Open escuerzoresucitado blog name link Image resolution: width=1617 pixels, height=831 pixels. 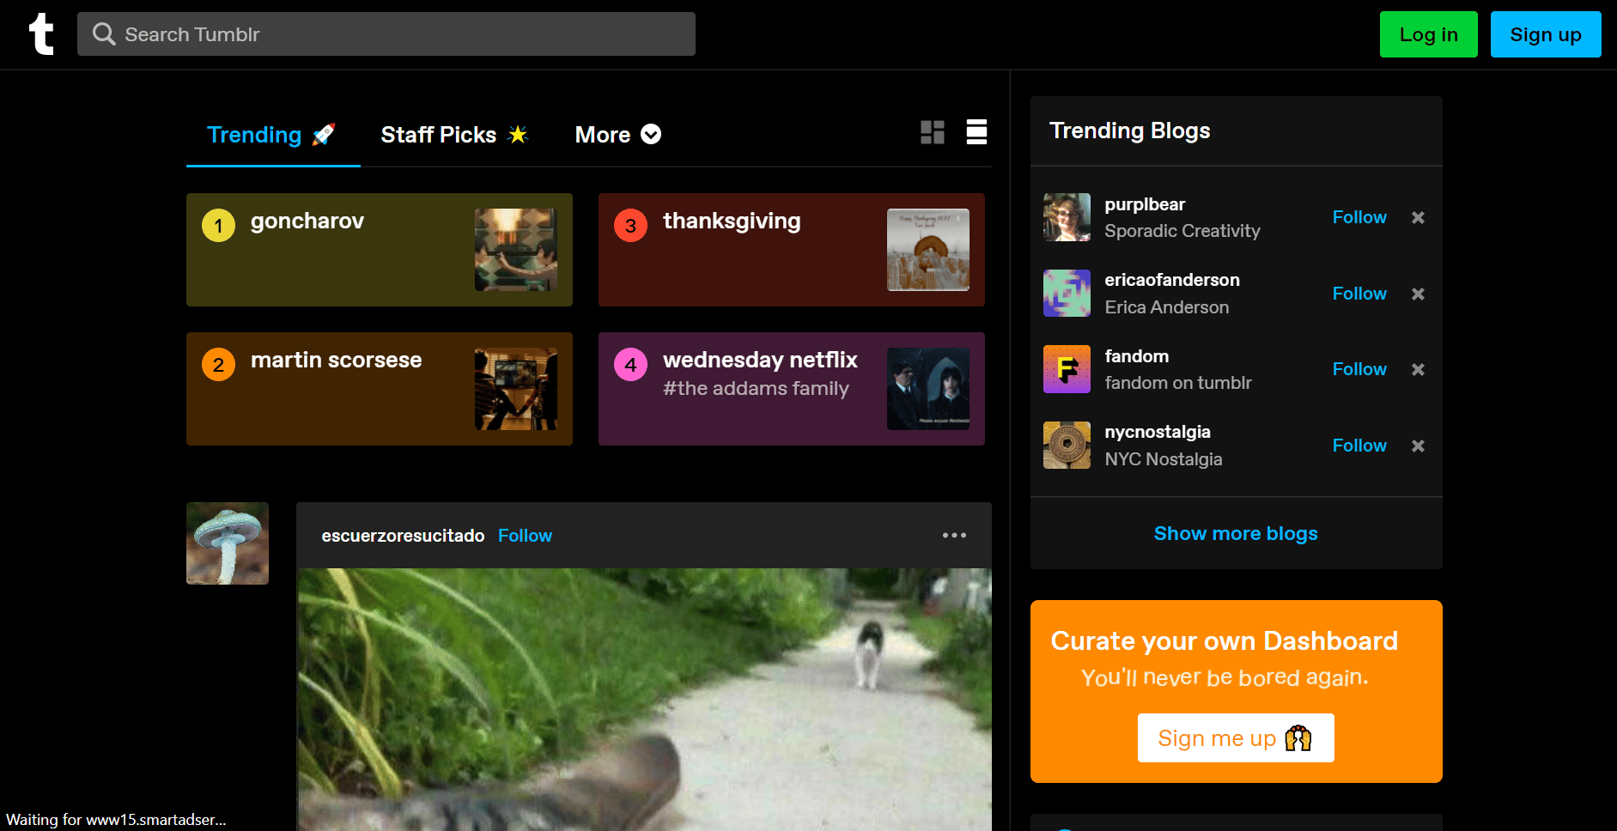click(x=403, y=536)
